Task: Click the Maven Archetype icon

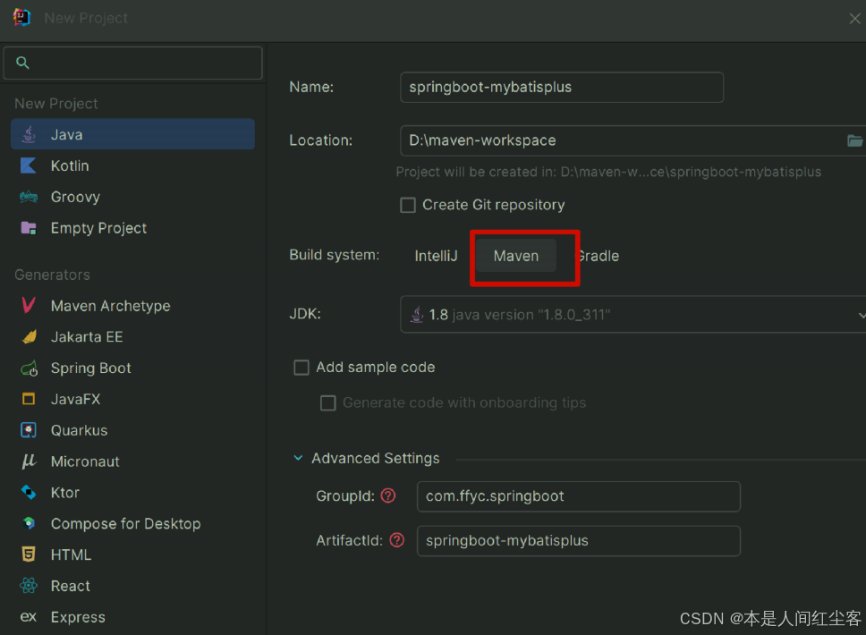Action: [28, 305]
